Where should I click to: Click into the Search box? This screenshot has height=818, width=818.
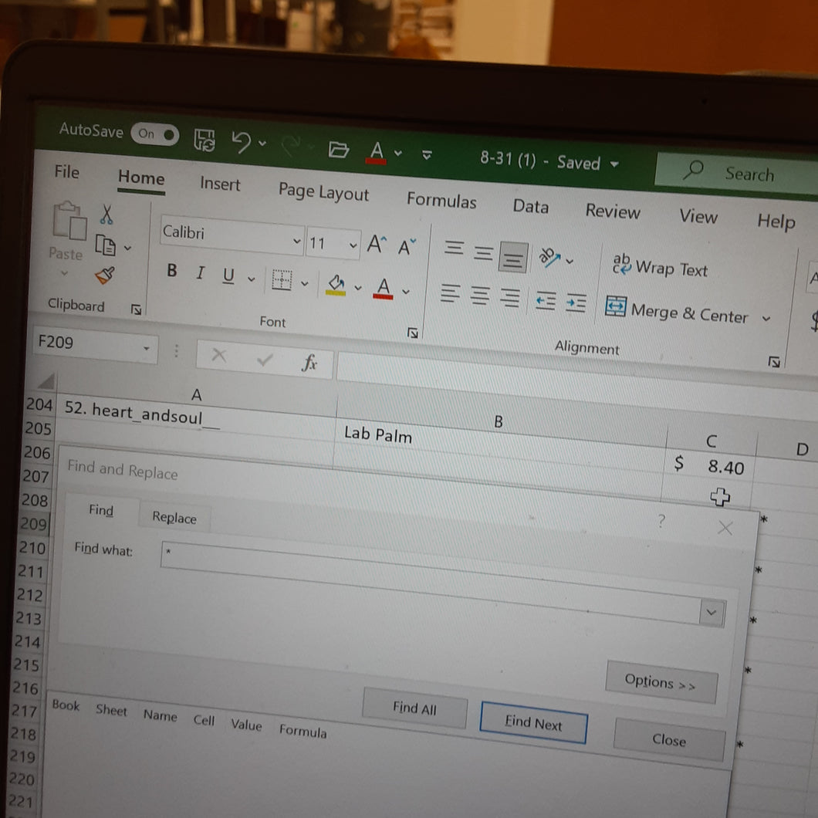click(x=737, y=173)
